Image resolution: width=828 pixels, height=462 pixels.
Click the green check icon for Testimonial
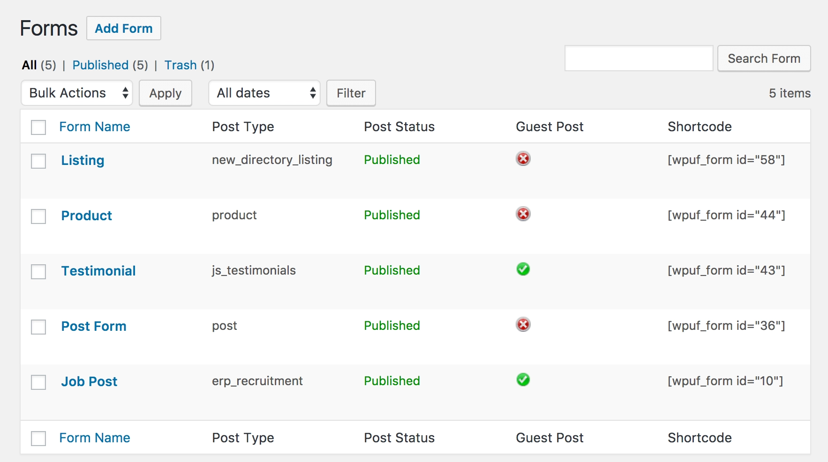pos(523,269)
